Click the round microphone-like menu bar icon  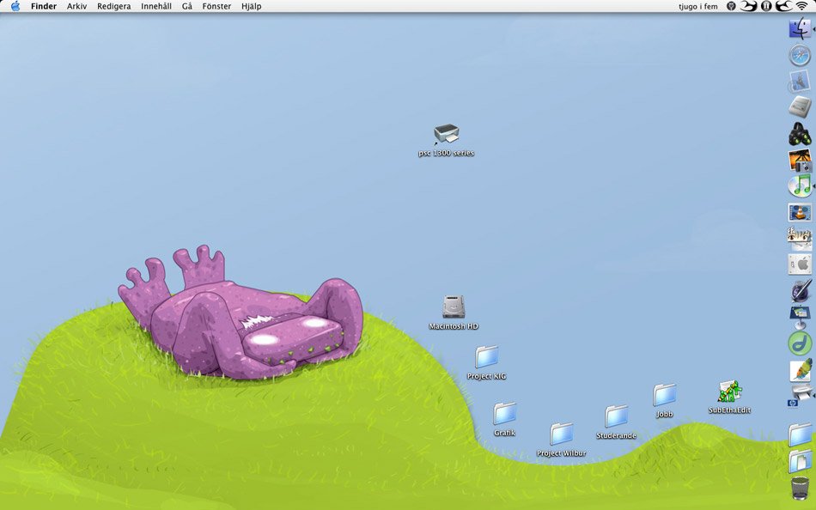731,6
